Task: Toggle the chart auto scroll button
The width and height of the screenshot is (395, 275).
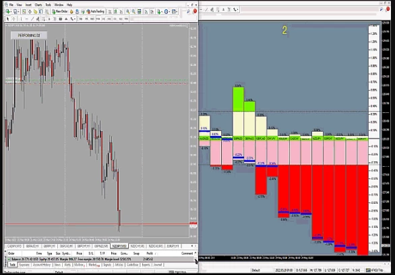Action: click(146, 11)
